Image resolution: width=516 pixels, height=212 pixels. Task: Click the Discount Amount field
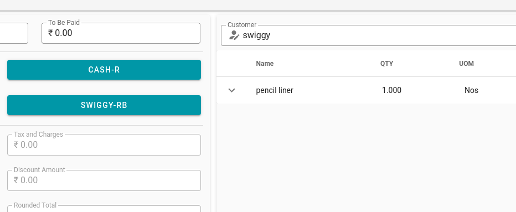point(104,180)
